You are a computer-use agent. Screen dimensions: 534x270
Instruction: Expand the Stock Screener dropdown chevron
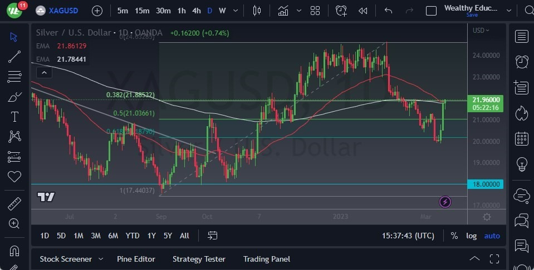[101, 259]
